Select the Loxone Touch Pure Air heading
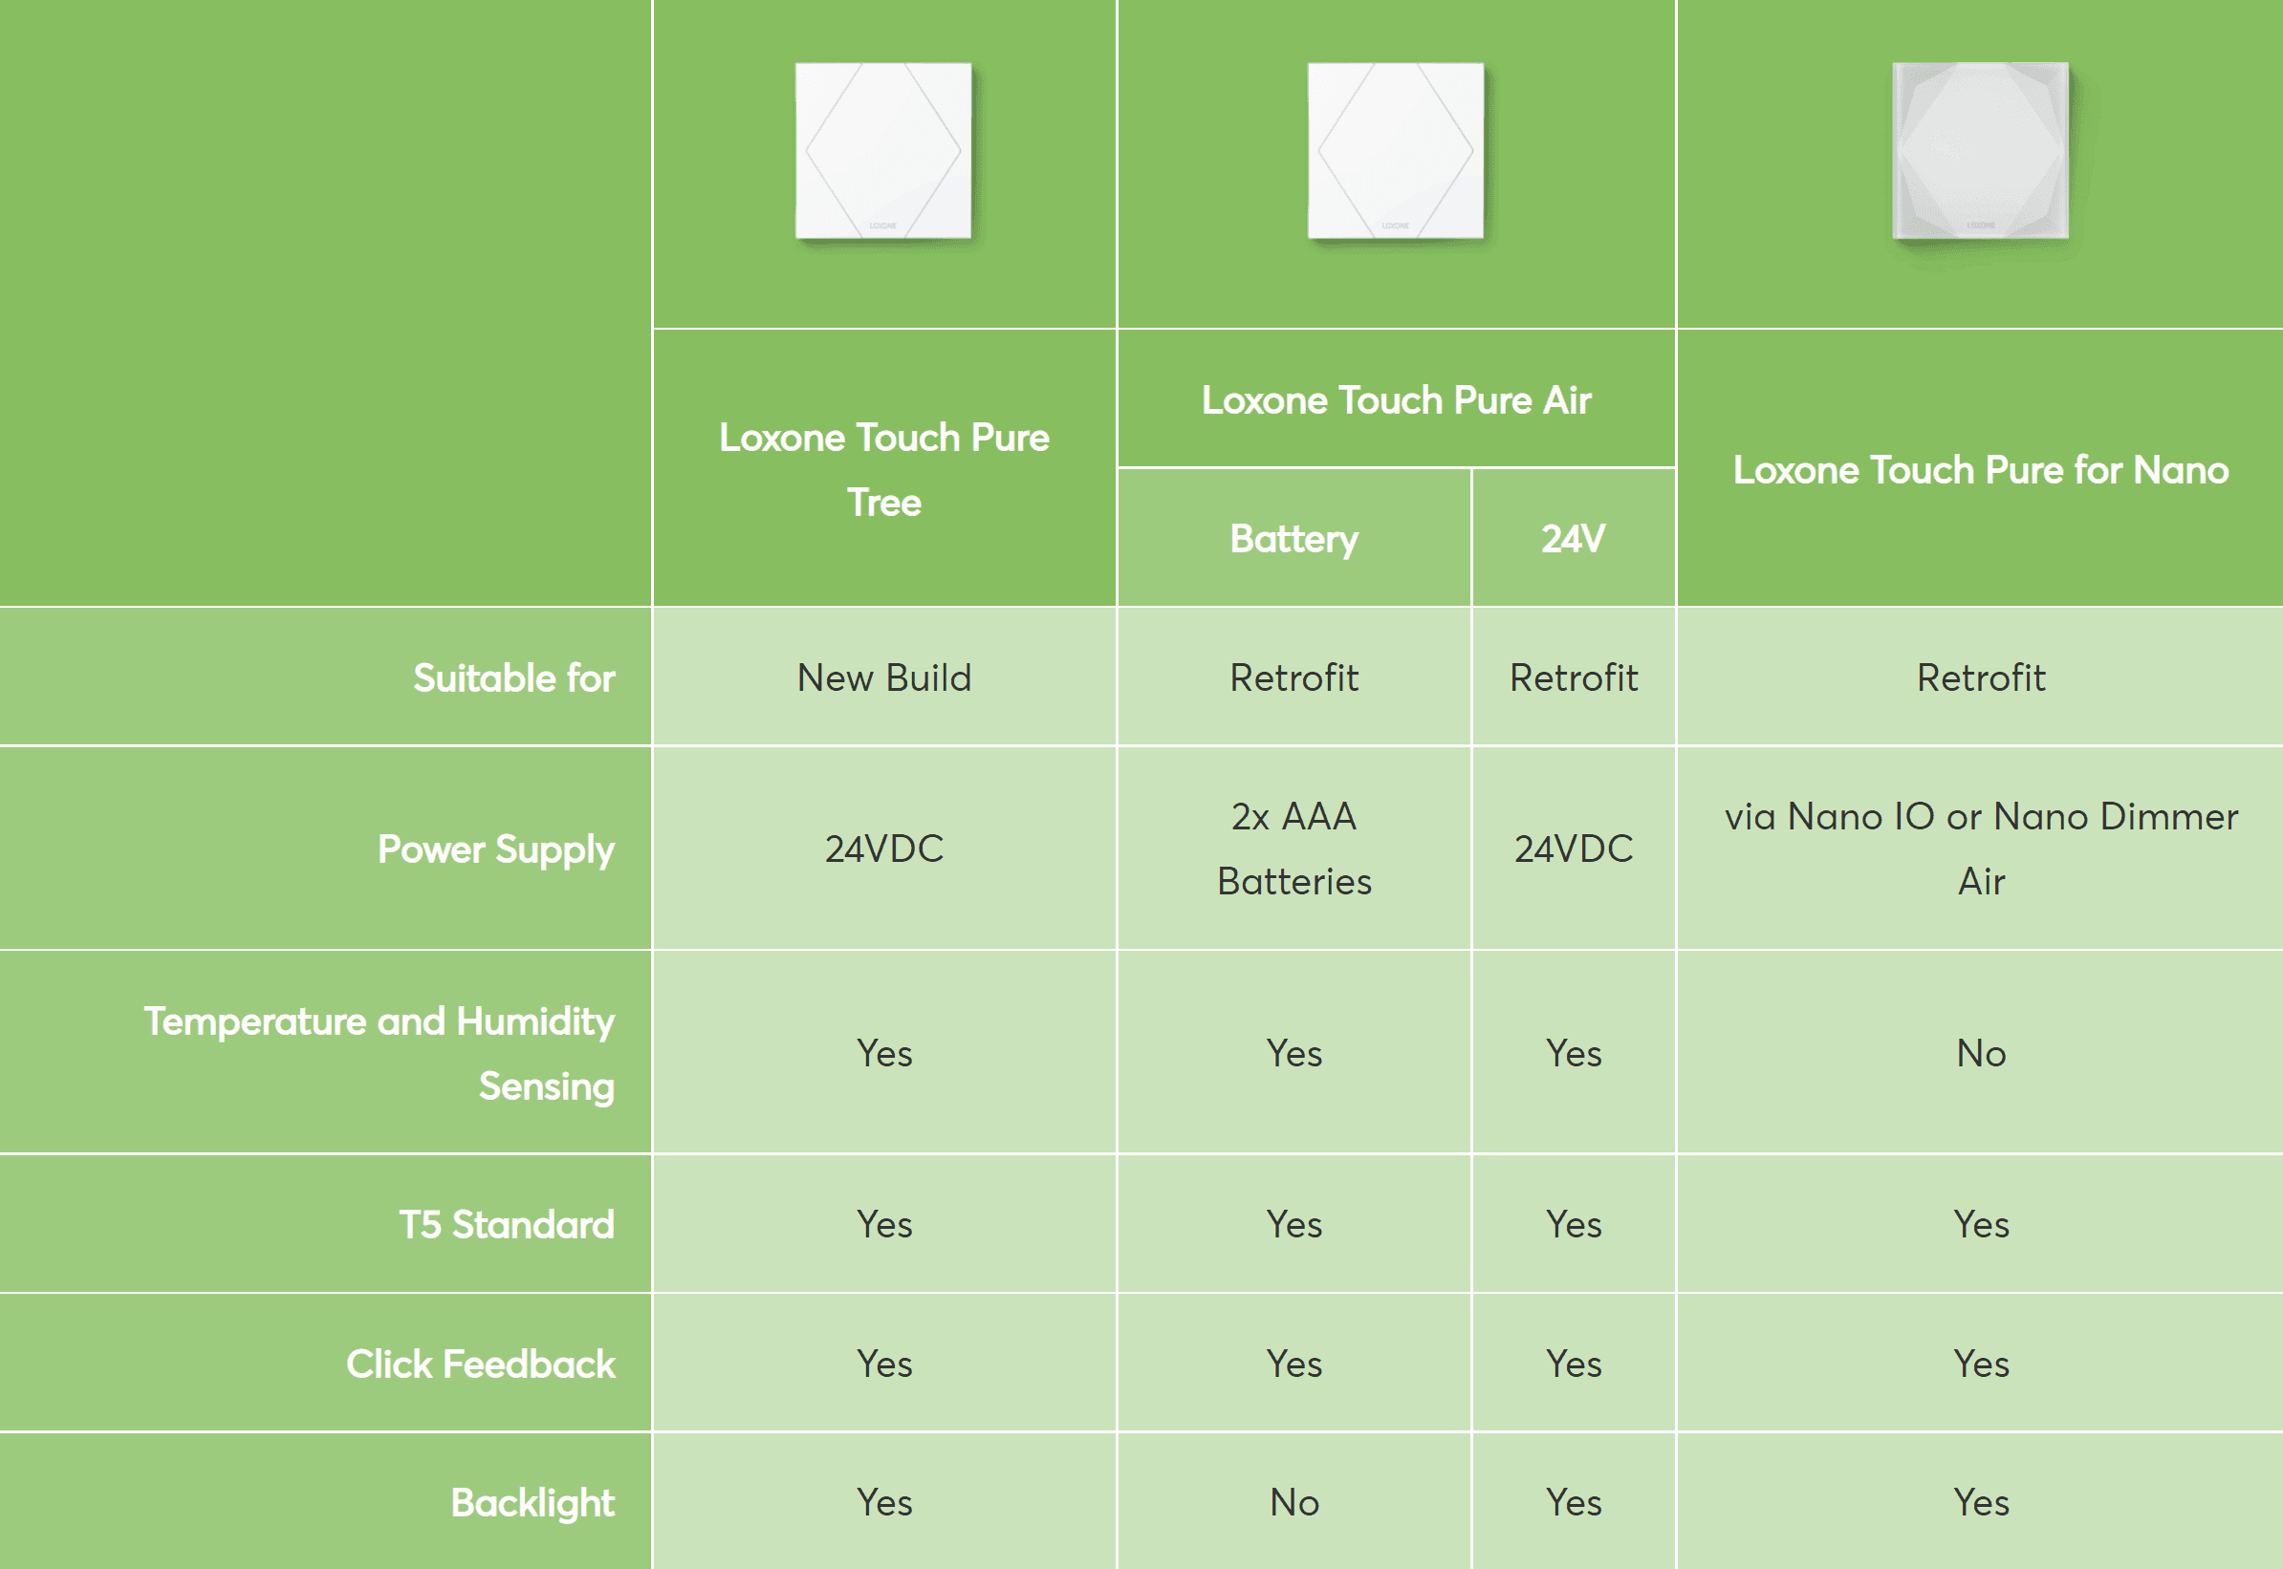 [1395, 400]
